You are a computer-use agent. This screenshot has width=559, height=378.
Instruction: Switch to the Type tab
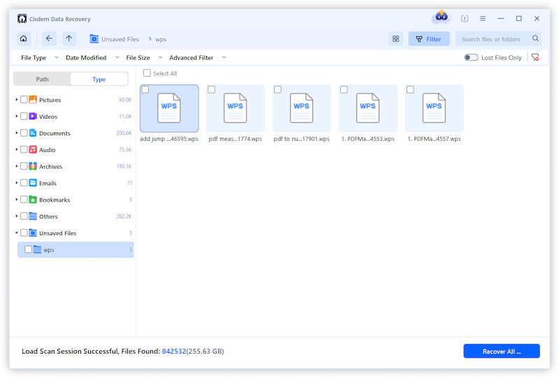99,79
